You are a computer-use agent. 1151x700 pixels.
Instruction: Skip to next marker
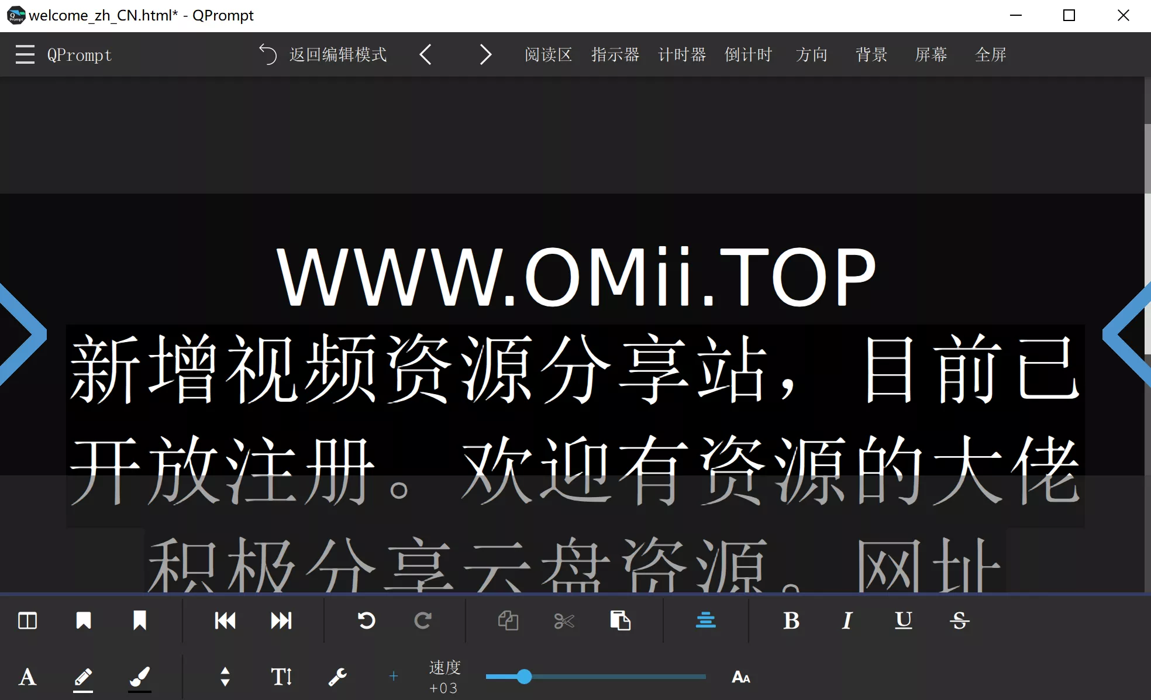coord(281,620)
